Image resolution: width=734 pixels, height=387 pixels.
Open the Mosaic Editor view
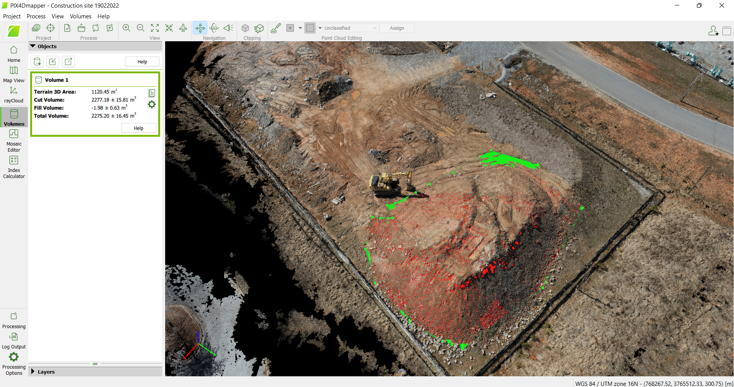(x=14, y=140)
